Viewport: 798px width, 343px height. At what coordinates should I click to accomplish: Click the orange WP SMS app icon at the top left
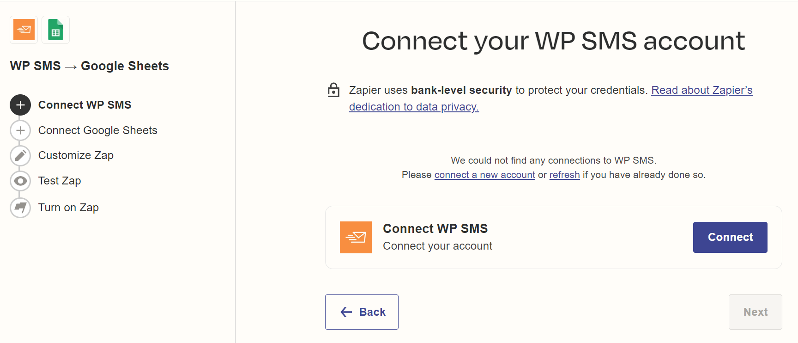24,30
